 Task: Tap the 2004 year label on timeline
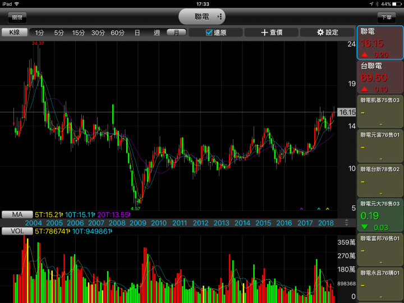tap(34, 223)
